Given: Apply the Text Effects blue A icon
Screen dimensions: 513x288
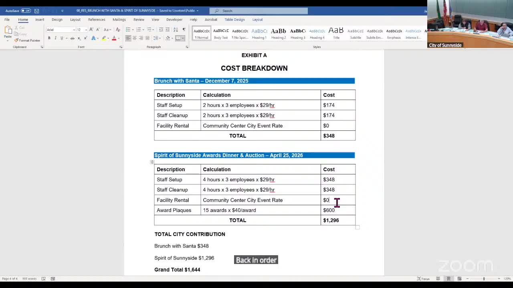Looking at the screenshot, I should point(93,38).
